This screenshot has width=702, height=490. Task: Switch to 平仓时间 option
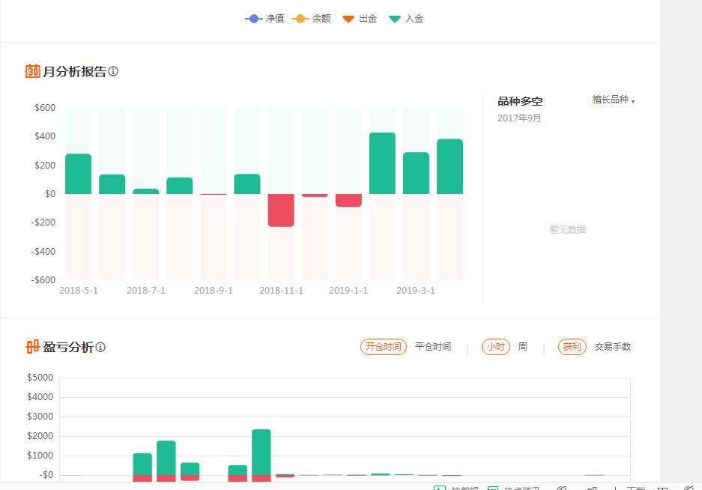tap(433, 347)
